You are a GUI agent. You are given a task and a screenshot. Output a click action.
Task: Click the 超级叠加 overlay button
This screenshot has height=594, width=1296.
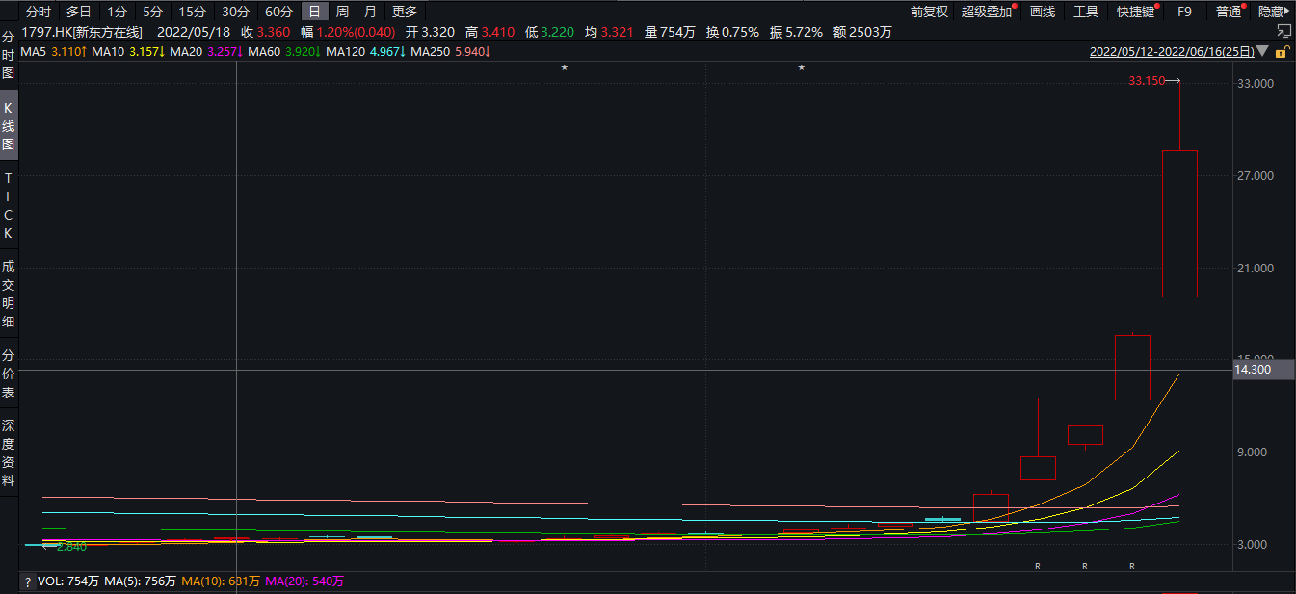point(988,12)
